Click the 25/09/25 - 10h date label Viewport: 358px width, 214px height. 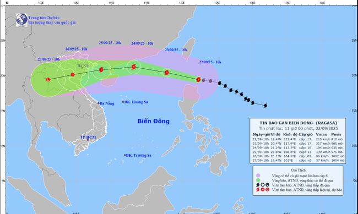110,43
